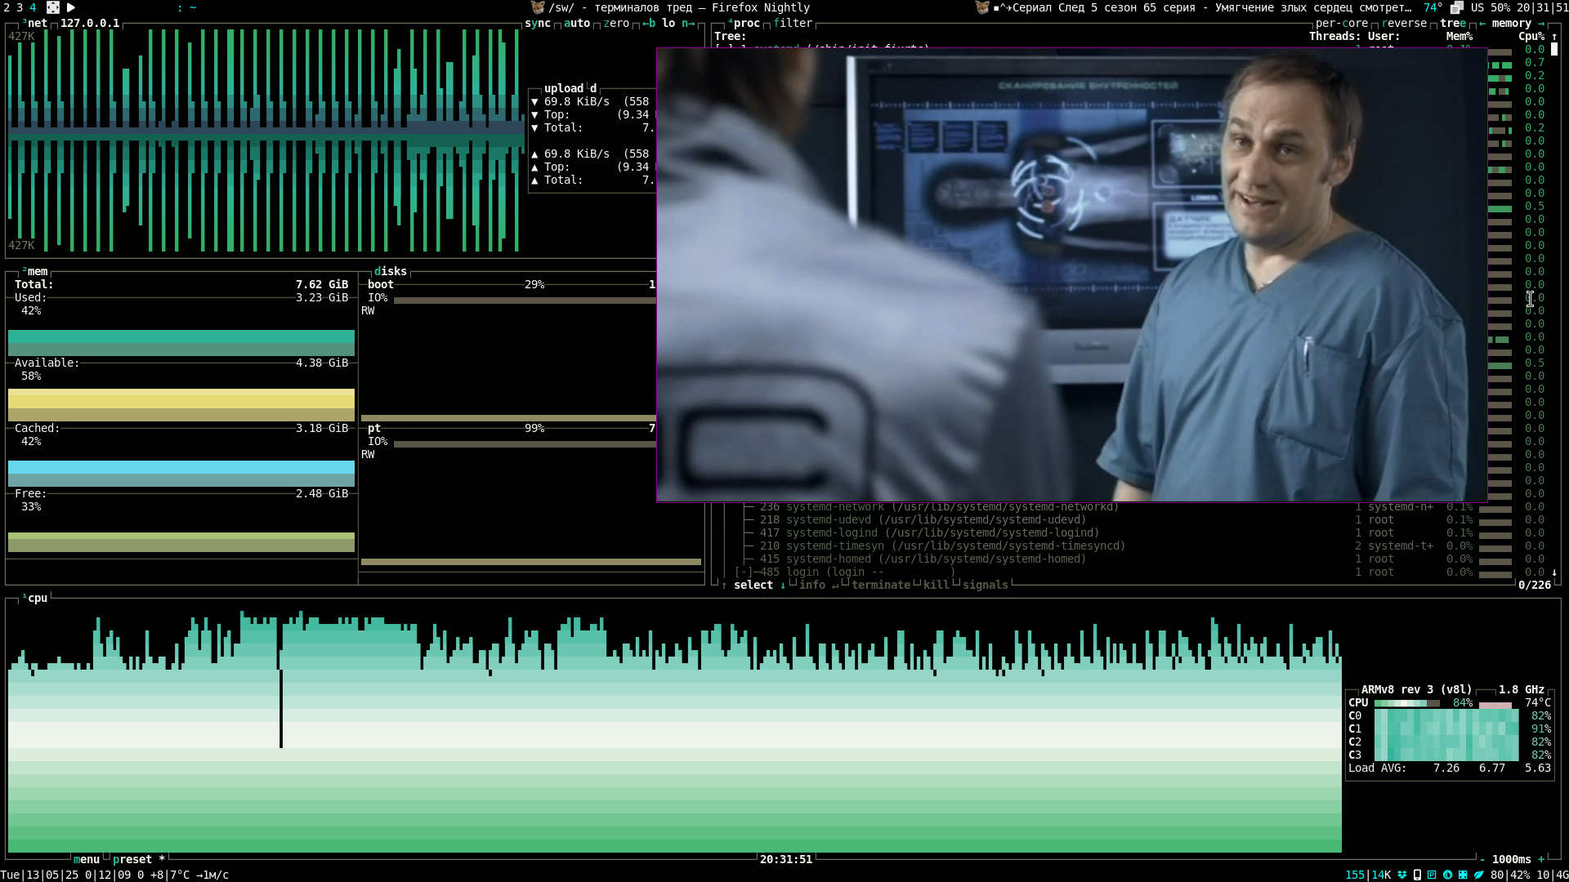Select next network interface with n arrow
This screenshot has width=1569, height=882.
[688, 24]
